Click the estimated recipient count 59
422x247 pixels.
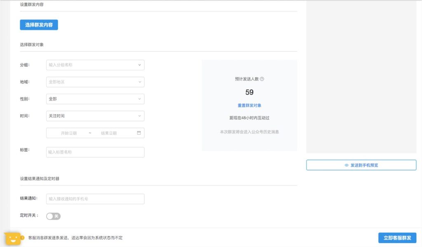coord(249,92)
